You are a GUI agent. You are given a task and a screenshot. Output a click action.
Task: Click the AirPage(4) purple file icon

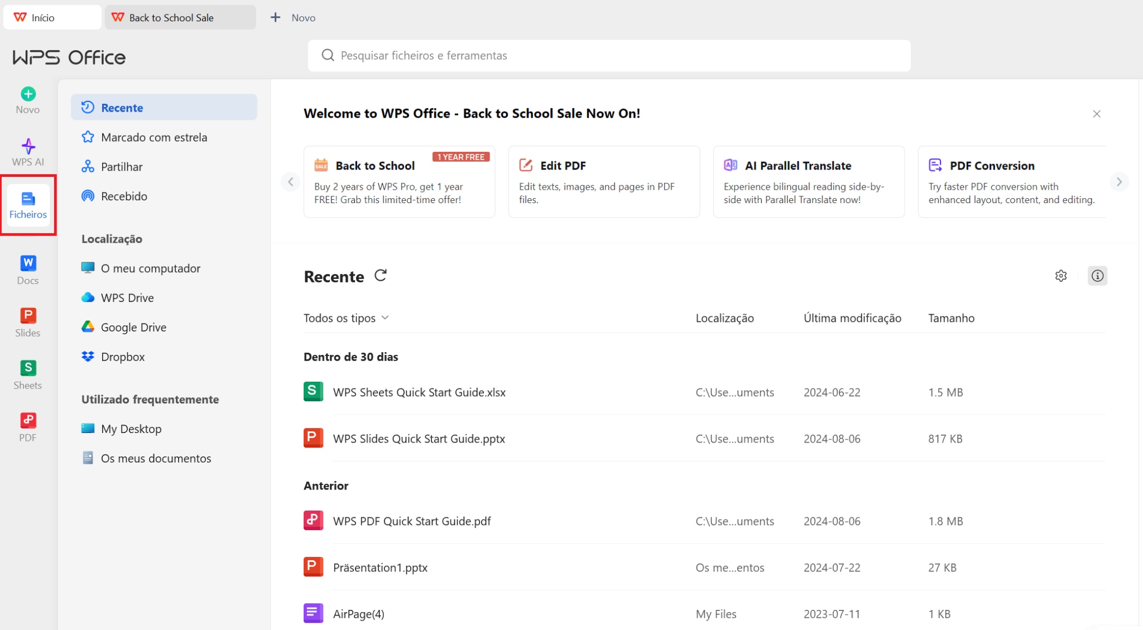(x=313, y=613)
